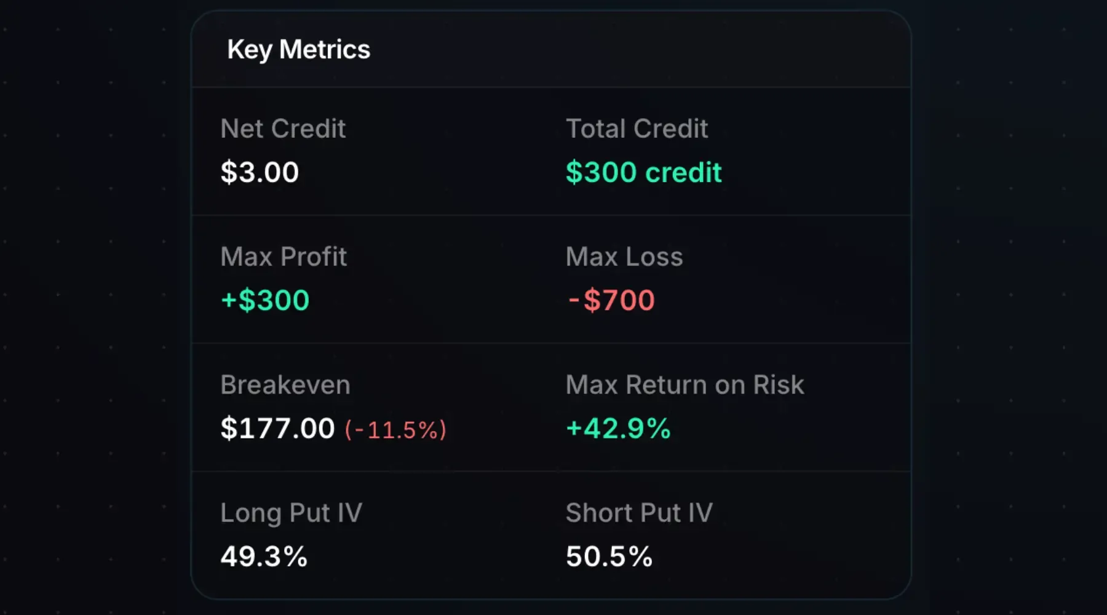Click the 50.5% short put IV value
The width and height of the screenshot is (1107, 615).
pos(609,555)
